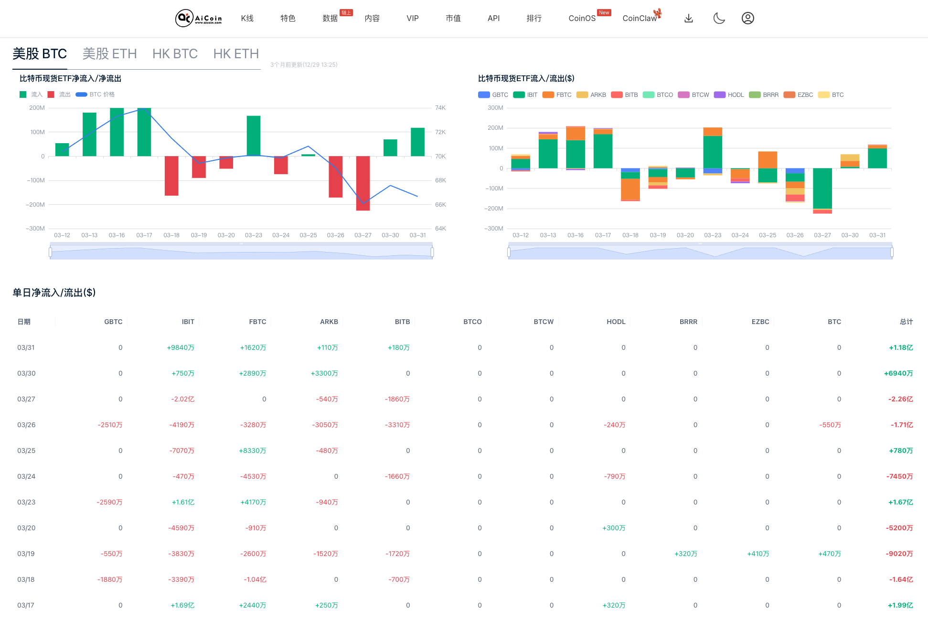Open the 数据 menu with 链上 badge
This screenshot has height=619, width=928.
[x=329, y=18]
